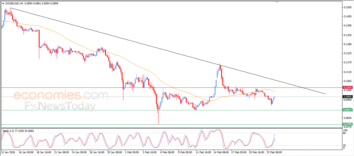Click the 13 Jan 2026 date label
The height and width of the screenshot is (156, 354).
click(8, 152)
